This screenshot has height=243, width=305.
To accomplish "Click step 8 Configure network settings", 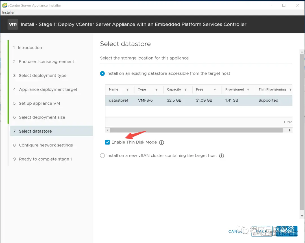I will 43,145.
